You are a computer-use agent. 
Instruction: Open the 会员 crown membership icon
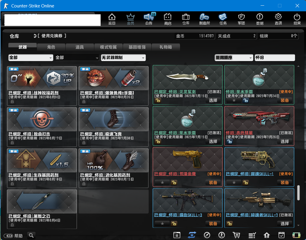130,19
